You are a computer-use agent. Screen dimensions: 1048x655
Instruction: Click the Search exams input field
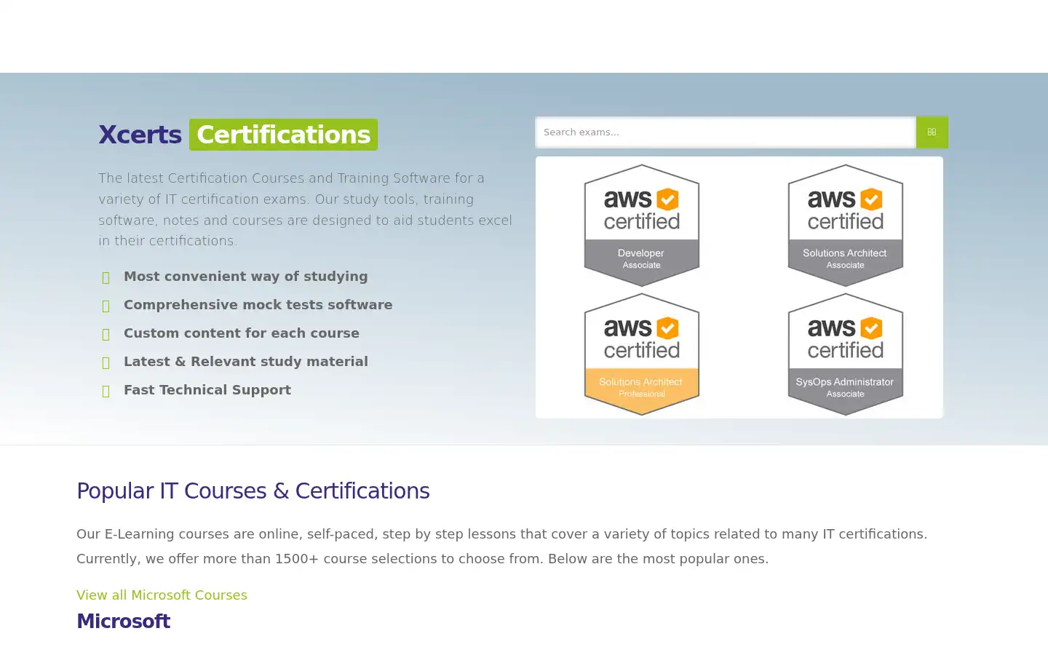[x=726, y=132]
